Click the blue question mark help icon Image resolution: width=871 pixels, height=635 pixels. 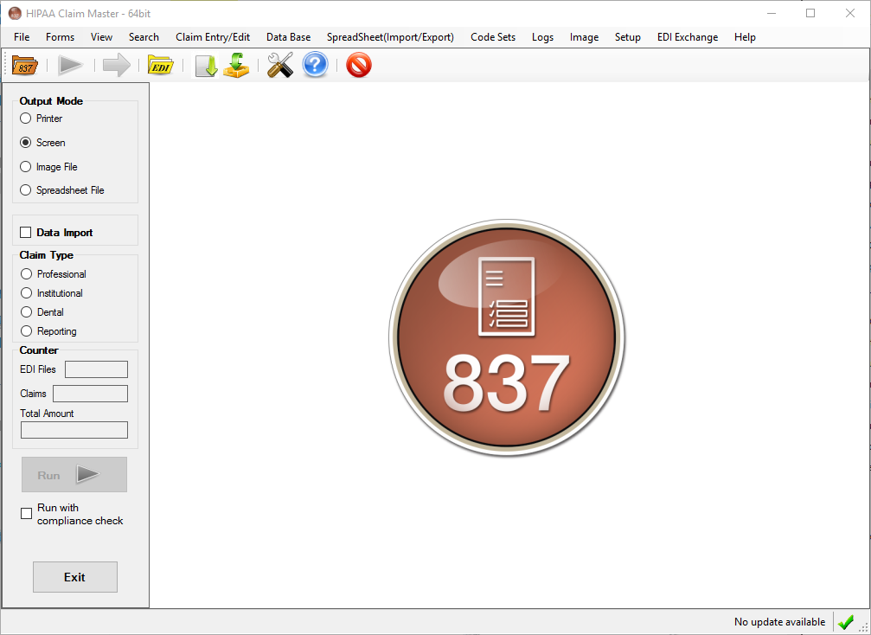point(315,66)
